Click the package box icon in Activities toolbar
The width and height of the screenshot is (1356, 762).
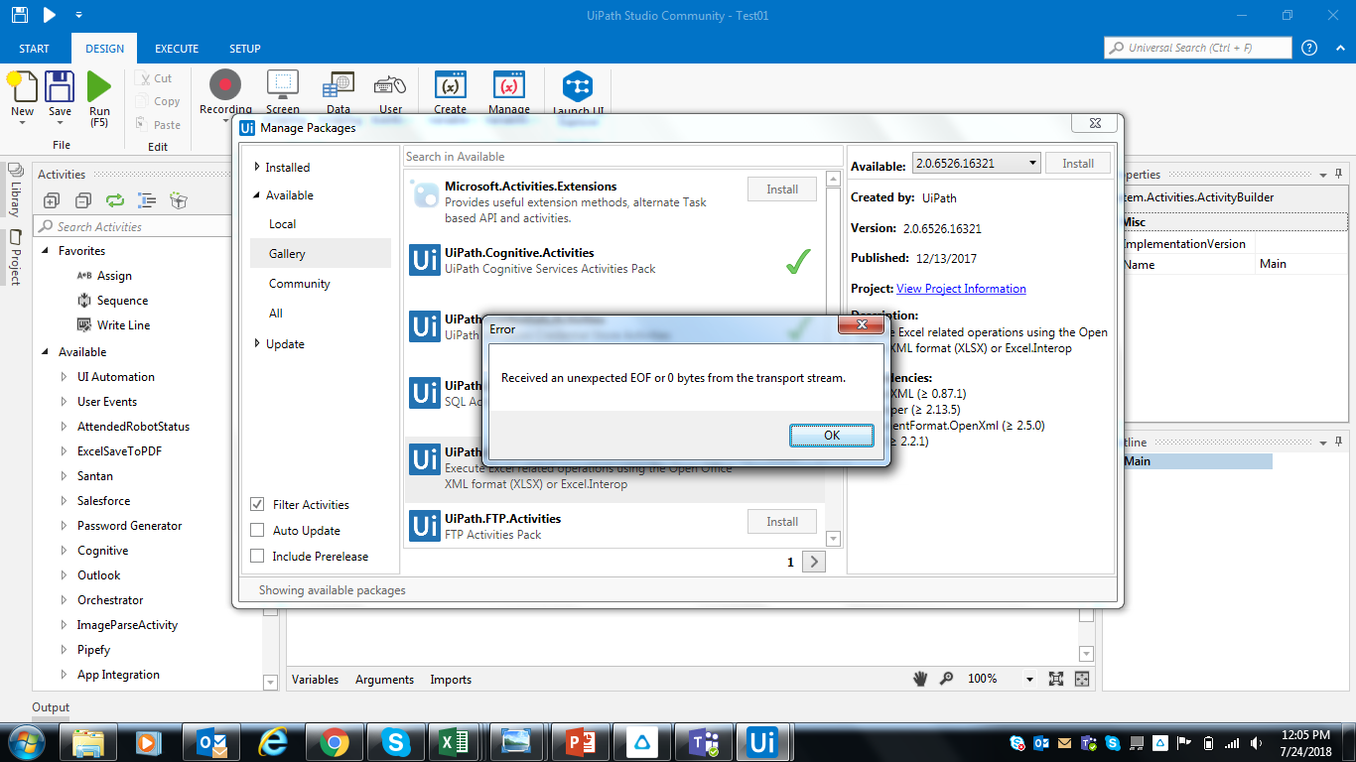pyautogui.click(x=179, y=200)
